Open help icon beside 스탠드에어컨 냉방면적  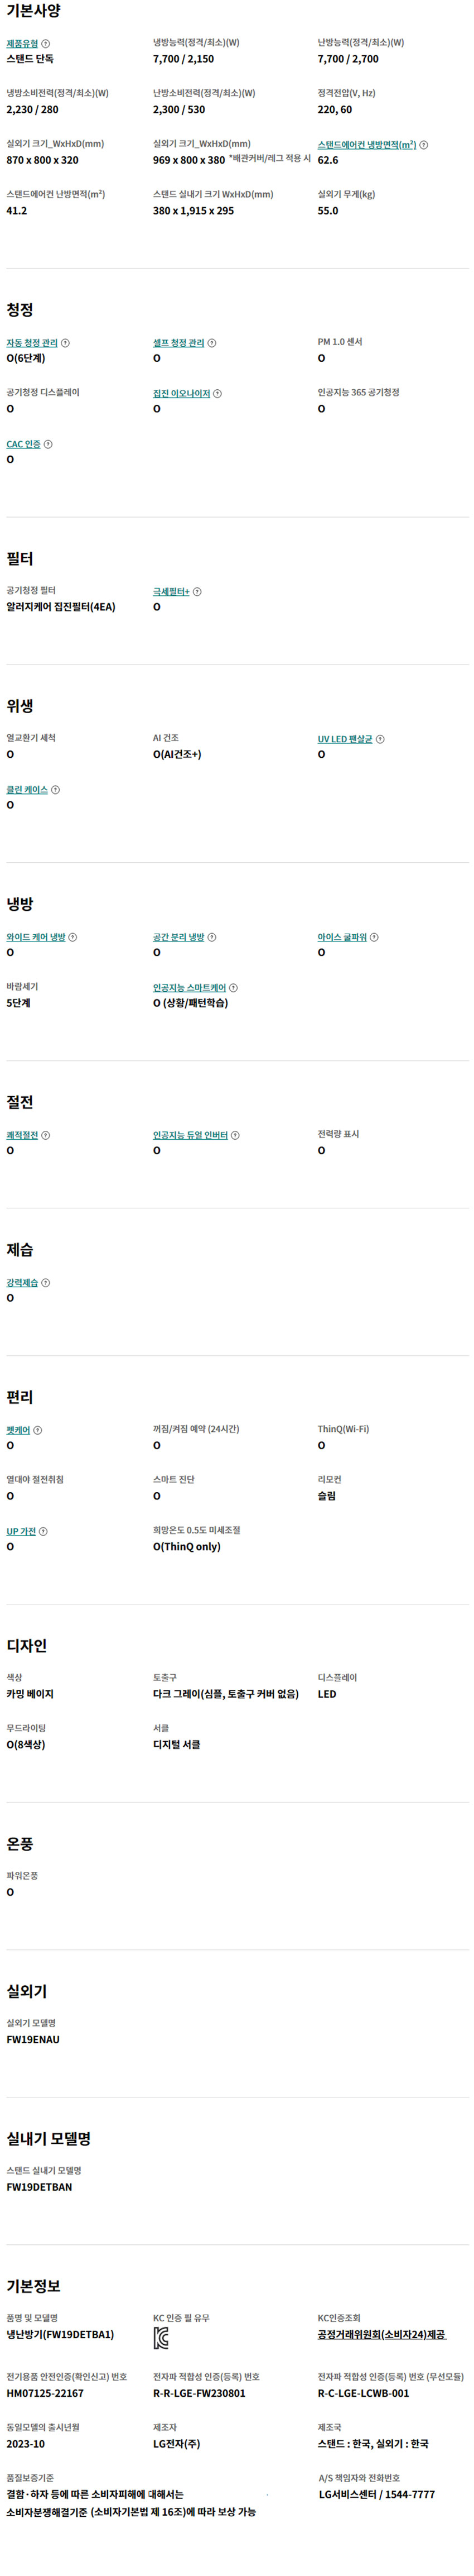[424, 145]
